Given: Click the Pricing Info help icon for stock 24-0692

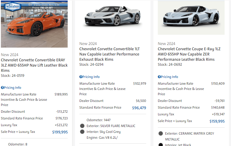Looking at the screenshot, I should point(159,77).
